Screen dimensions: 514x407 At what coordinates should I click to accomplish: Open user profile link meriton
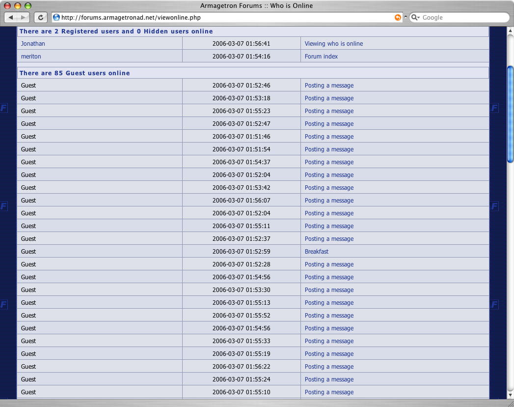(31, 57)
